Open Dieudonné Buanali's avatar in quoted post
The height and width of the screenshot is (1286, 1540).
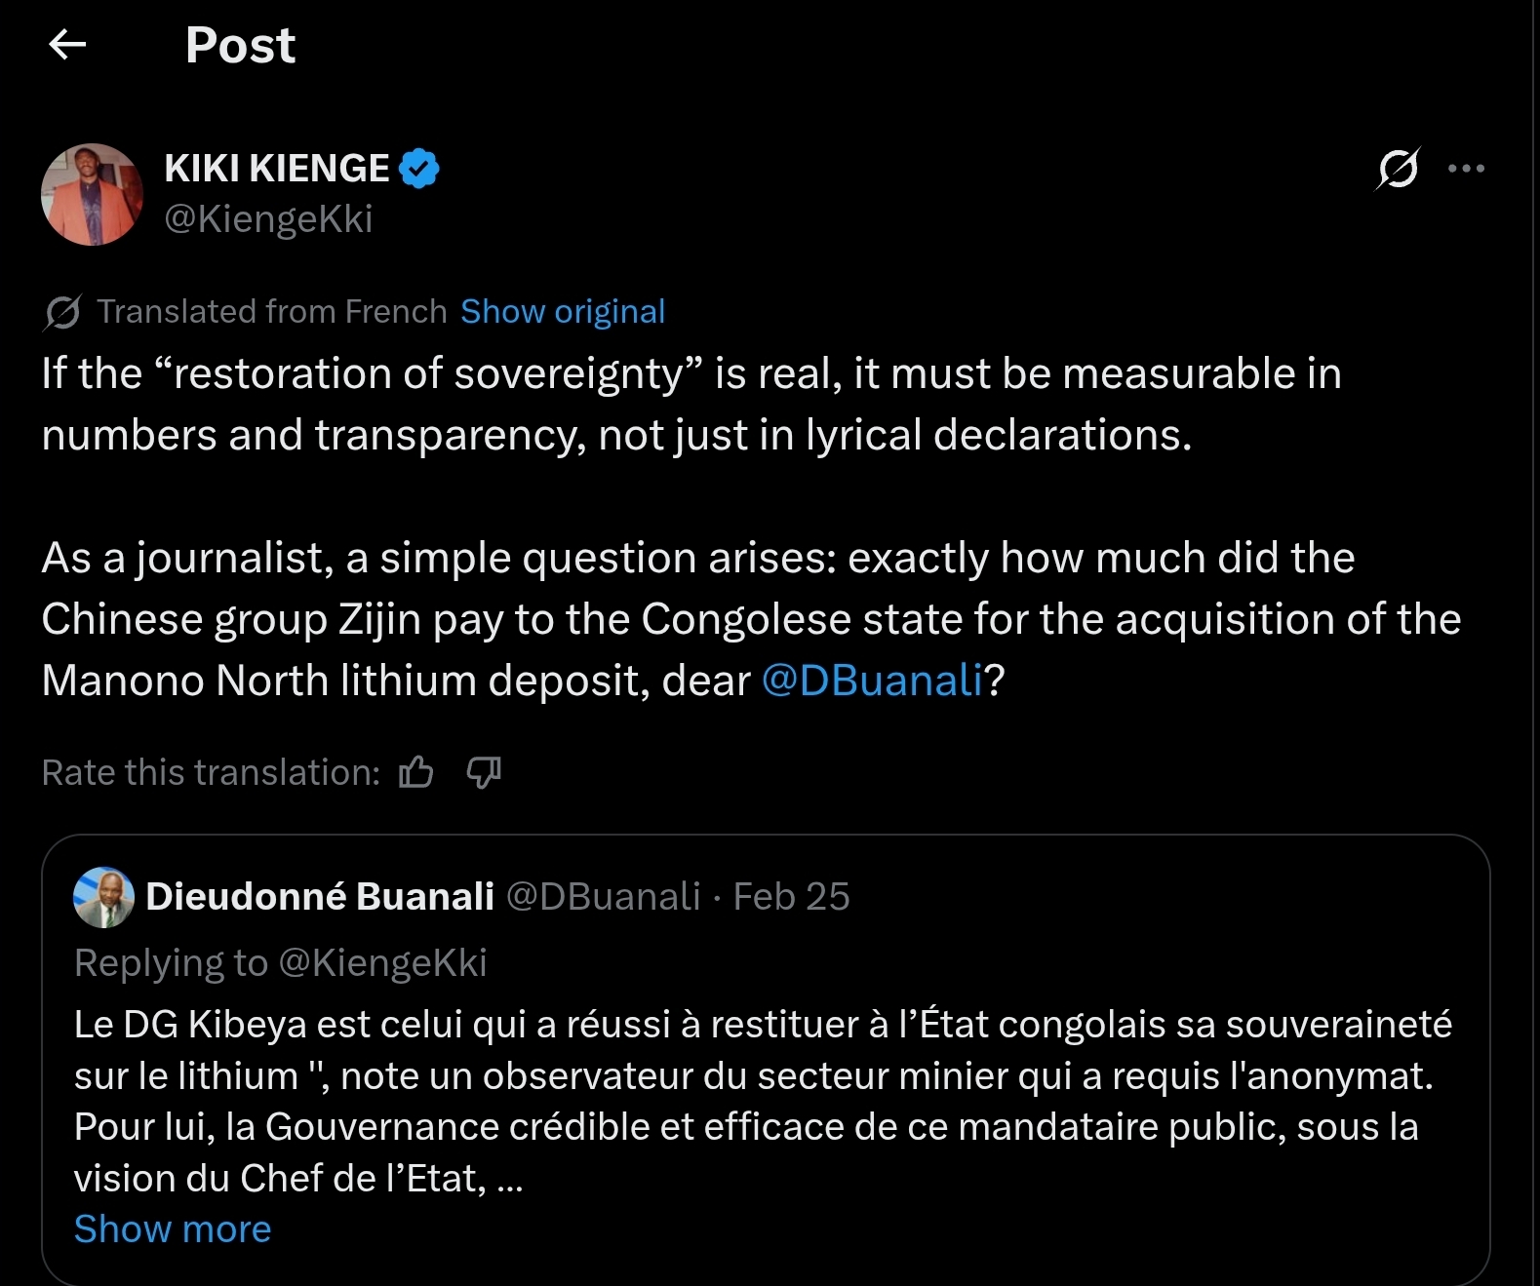(103, 896)
